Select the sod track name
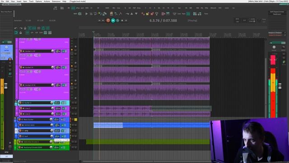This screenshot has width=289, height=163. (26, 136)
